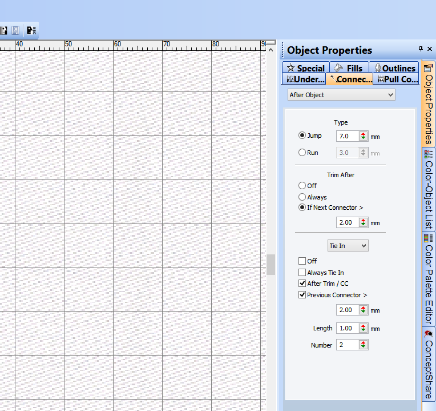Uncheck Previous Connector checkbox
This screenshot has height=411, width=436.
tap(302, 295)
